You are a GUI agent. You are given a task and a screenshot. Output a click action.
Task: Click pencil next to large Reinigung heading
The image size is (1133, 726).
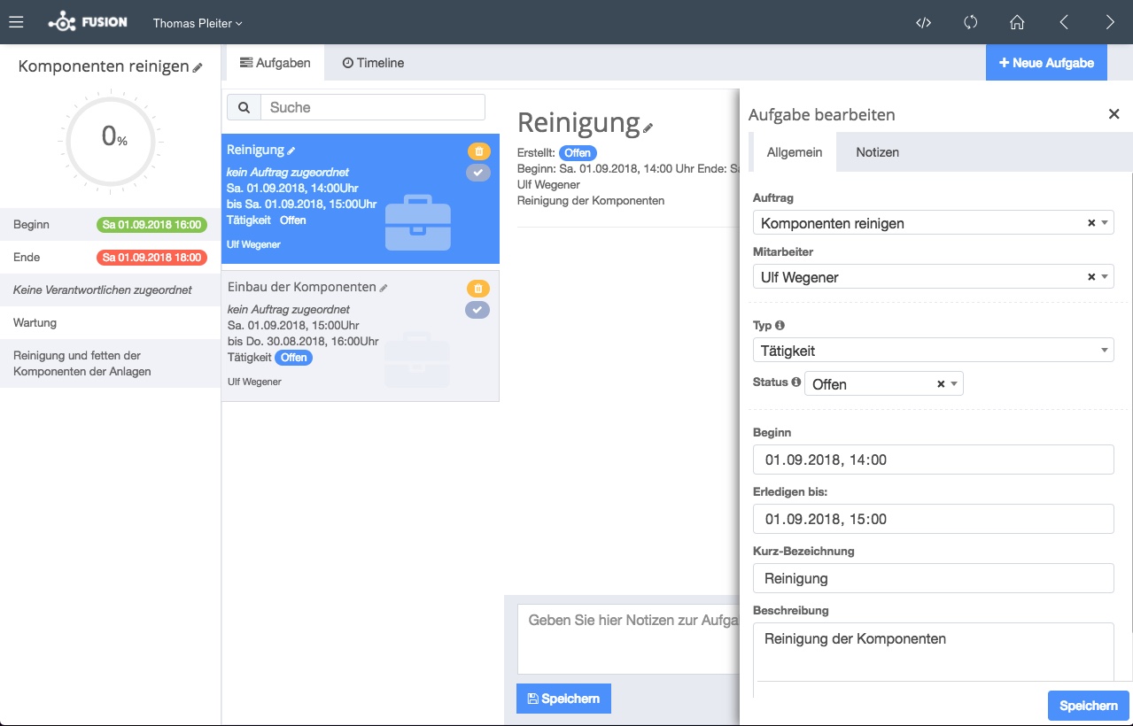coord(648,127)
